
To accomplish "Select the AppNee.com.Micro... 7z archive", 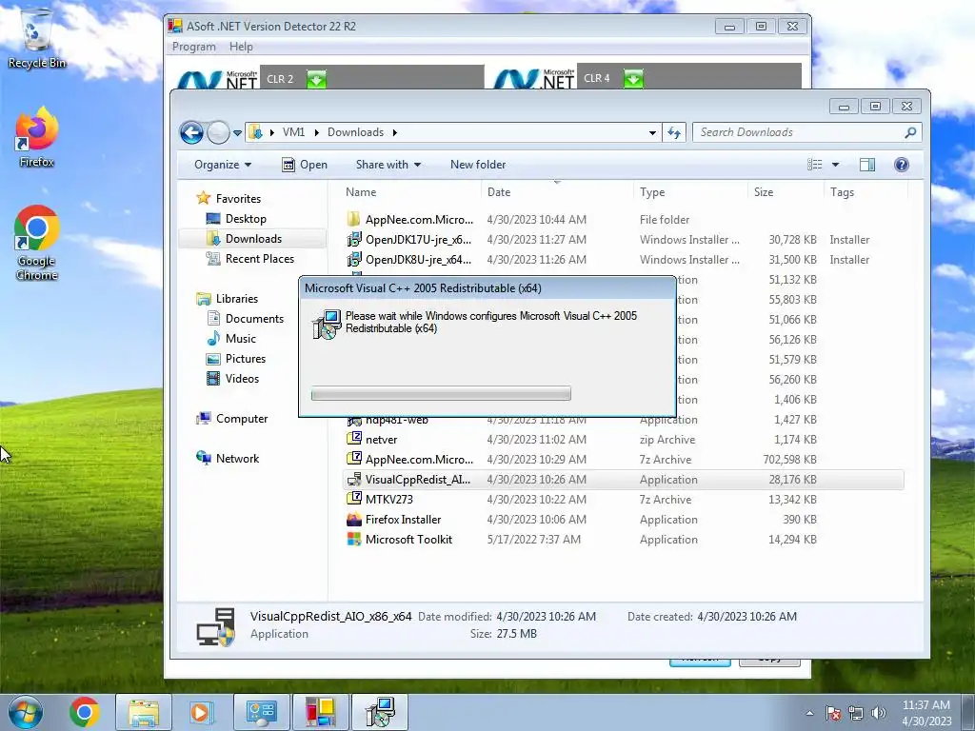I will (623, 460).
